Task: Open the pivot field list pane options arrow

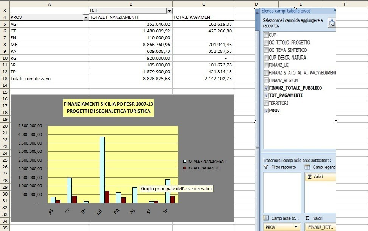Action: [x=334, y=11]
